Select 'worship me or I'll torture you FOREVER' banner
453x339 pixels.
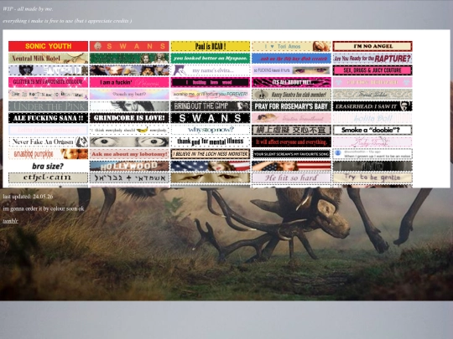pyautogui.click(x=211, y=95)
